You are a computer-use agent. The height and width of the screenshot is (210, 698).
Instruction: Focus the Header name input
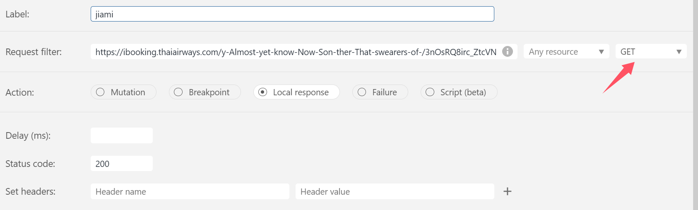190,191
